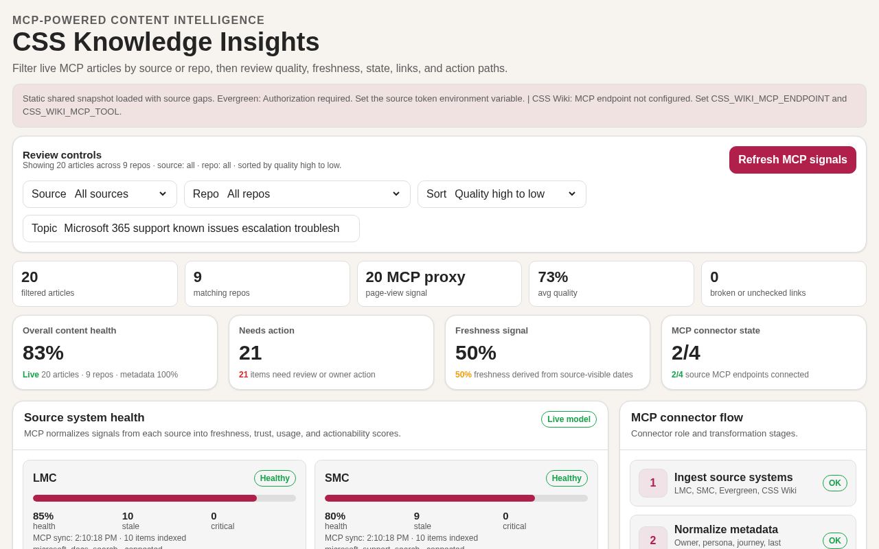Click the Review controls heading
This screenshot has height=549, width=879.
coord(62,155)
